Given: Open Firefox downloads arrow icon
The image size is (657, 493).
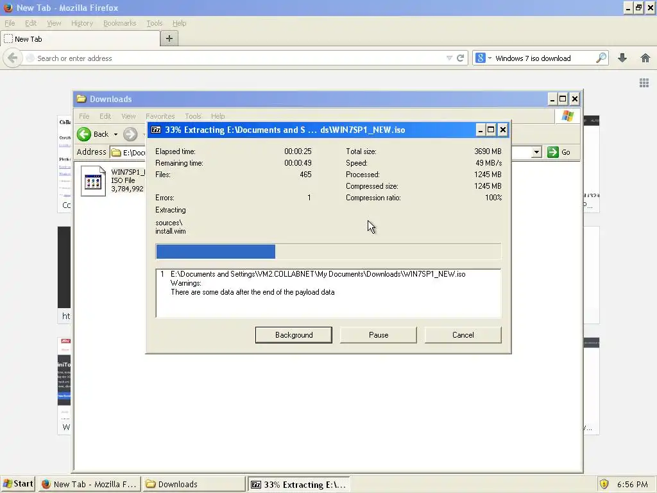Looking at the screenshot, I should (x=622, y=58).
